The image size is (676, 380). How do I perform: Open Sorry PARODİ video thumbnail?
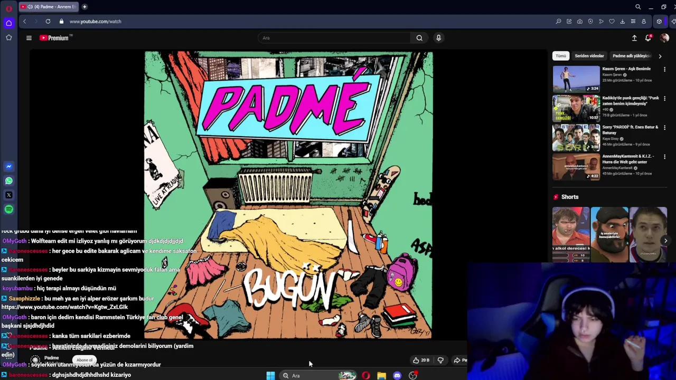pyautogui.click(x=576, y=137)
